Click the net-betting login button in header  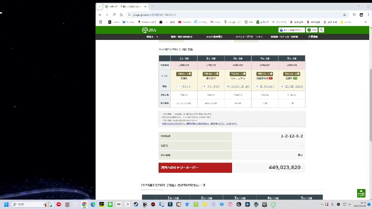(292, 30)
